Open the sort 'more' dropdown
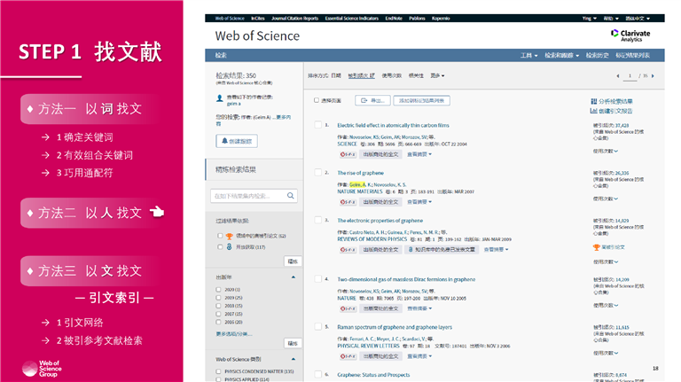This screenshot has width=681, height=382. pos(437,75)
